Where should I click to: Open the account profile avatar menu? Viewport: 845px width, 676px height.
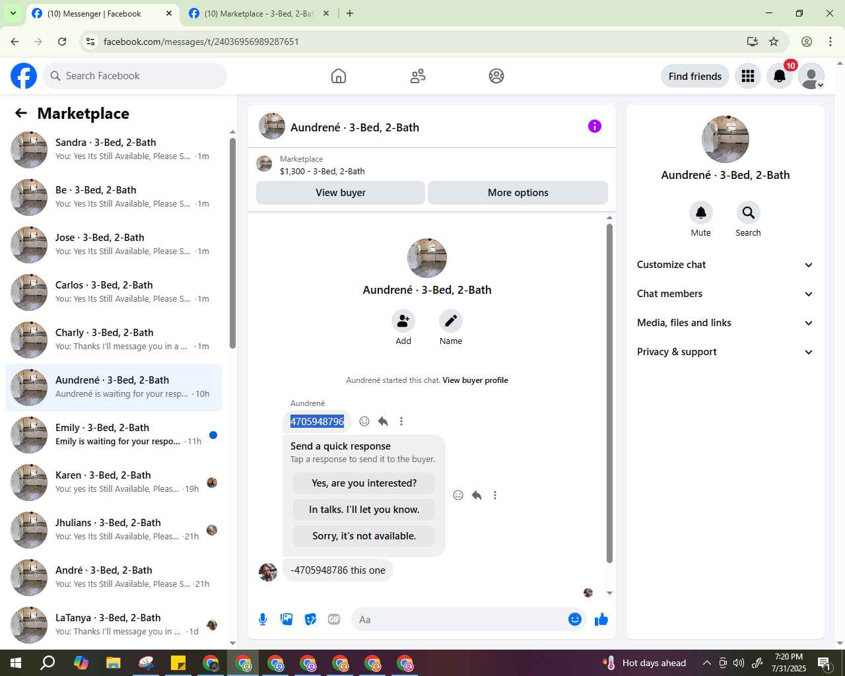pos(811,76)
